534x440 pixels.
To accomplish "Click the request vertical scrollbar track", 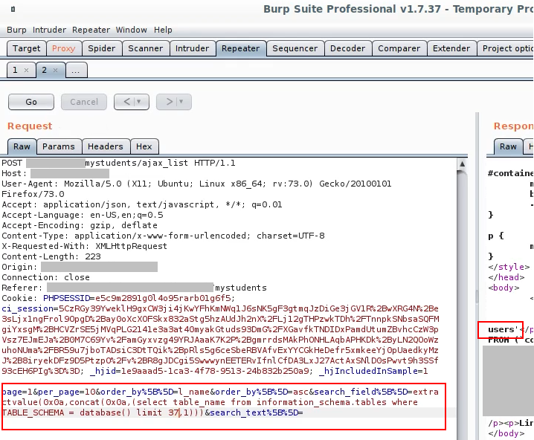I will pos(462,306).
